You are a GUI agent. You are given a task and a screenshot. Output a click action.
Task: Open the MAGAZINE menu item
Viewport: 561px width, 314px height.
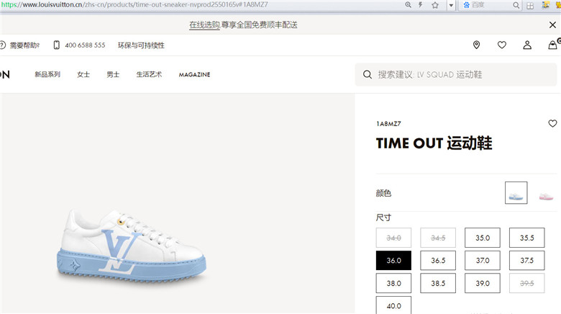pos(194,75)
